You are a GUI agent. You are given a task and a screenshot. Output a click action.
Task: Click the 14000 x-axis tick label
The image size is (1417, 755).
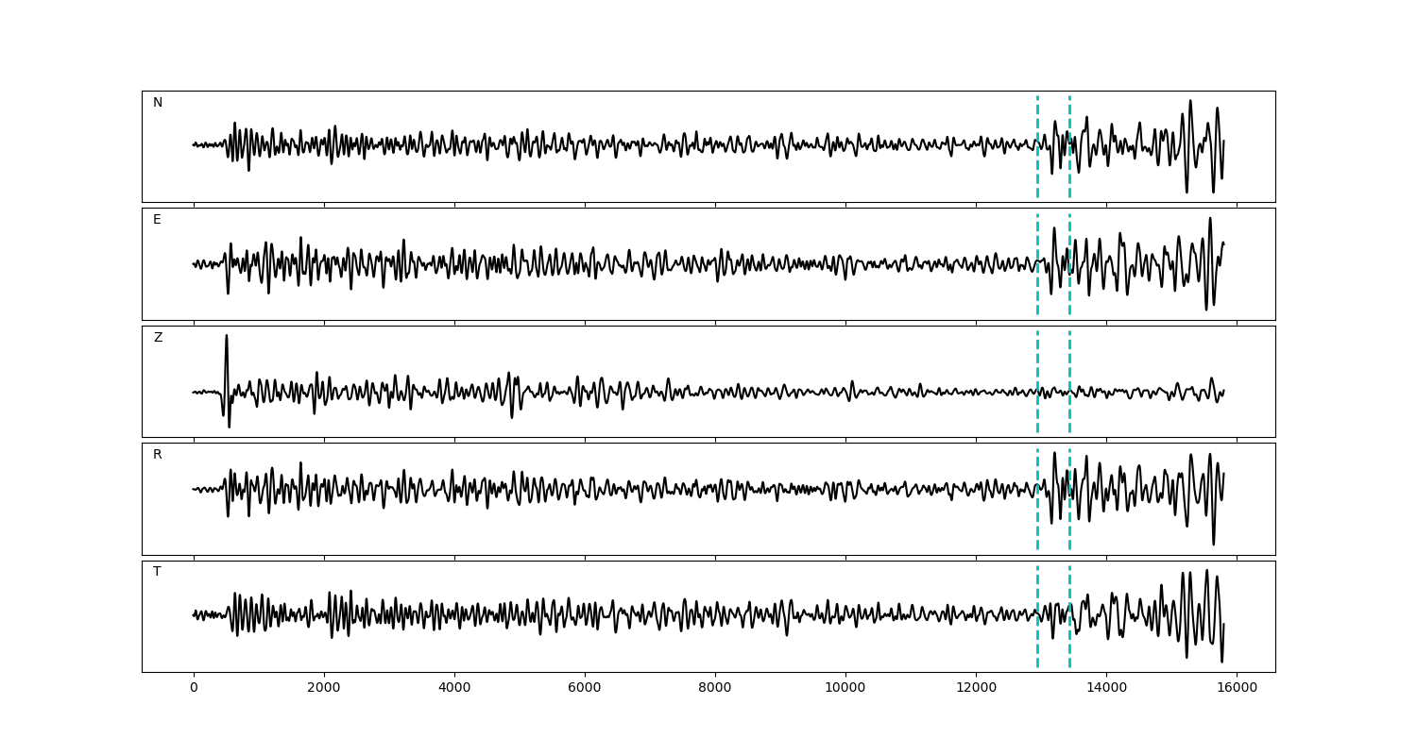1106,688
